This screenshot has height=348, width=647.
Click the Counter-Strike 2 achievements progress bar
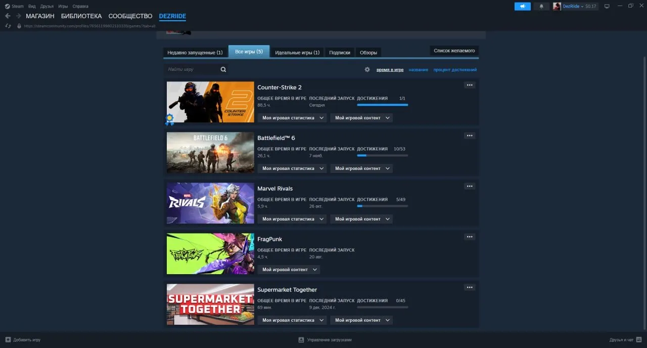tap(383, 105)
